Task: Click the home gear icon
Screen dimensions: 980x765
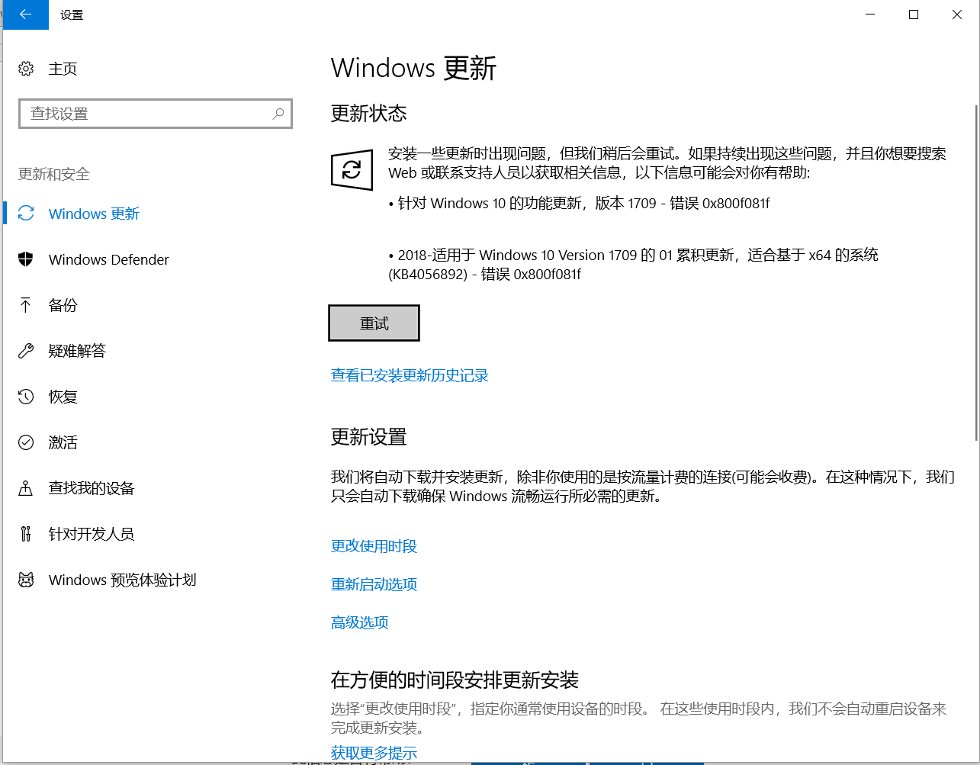Action: (26, 69)
